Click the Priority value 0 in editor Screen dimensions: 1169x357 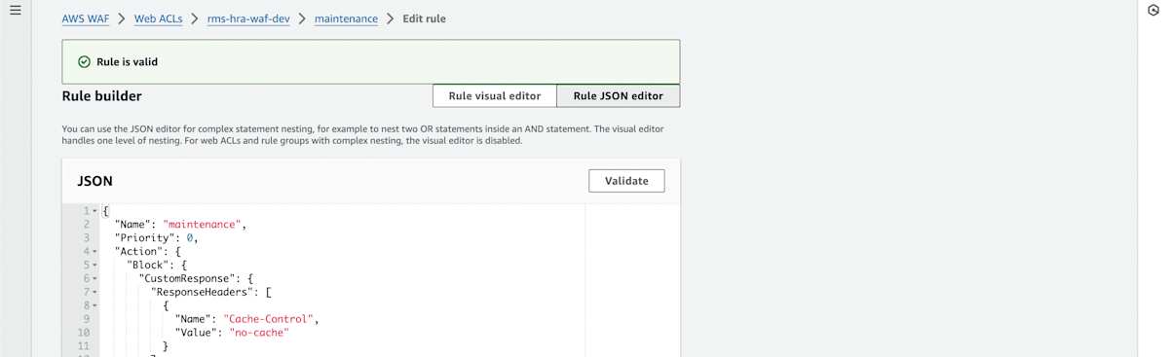pyautogui.click(x=191, y=238)
